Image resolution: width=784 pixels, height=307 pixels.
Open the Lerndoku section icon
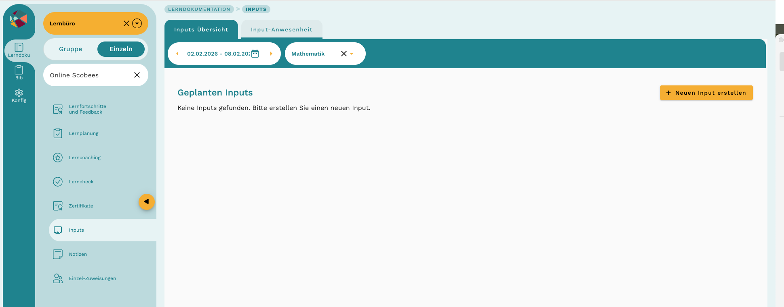click(19, 48)
